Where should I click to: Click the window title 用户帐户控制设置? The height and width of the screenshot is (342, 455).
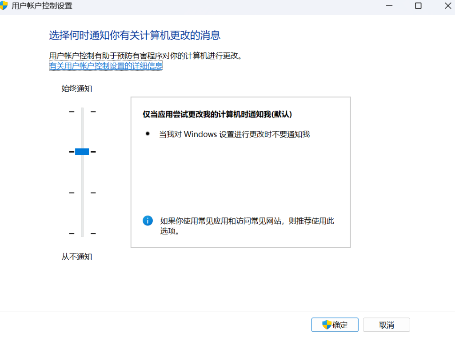tap(42, 6)
